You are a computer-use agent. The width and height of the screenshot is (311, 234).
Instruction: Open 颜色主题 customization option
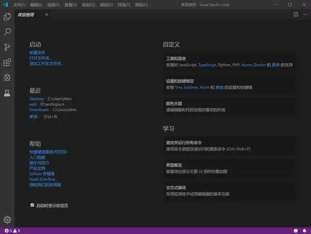(229, 107)
